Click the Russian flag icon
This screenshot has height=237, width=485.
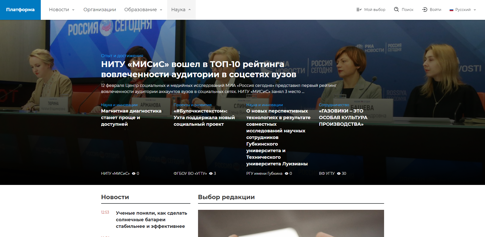pyautogui.click(x=451, y=10)
